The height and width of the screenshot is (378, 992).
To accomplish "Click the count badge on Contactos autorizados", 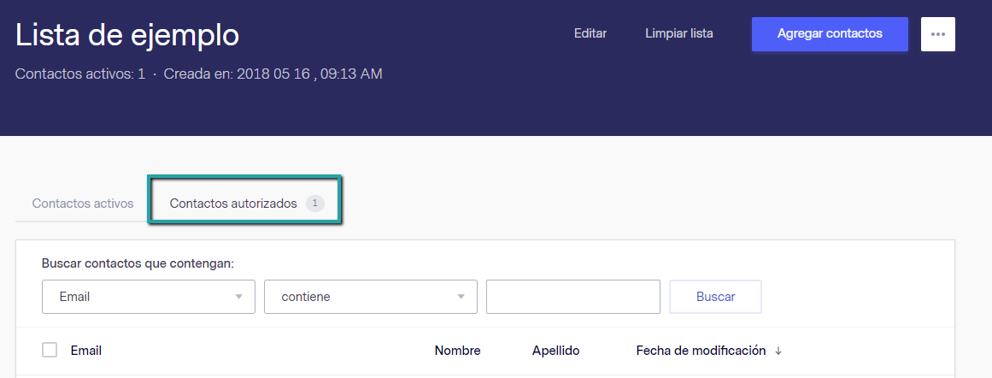I will click(x=315, y=204).
